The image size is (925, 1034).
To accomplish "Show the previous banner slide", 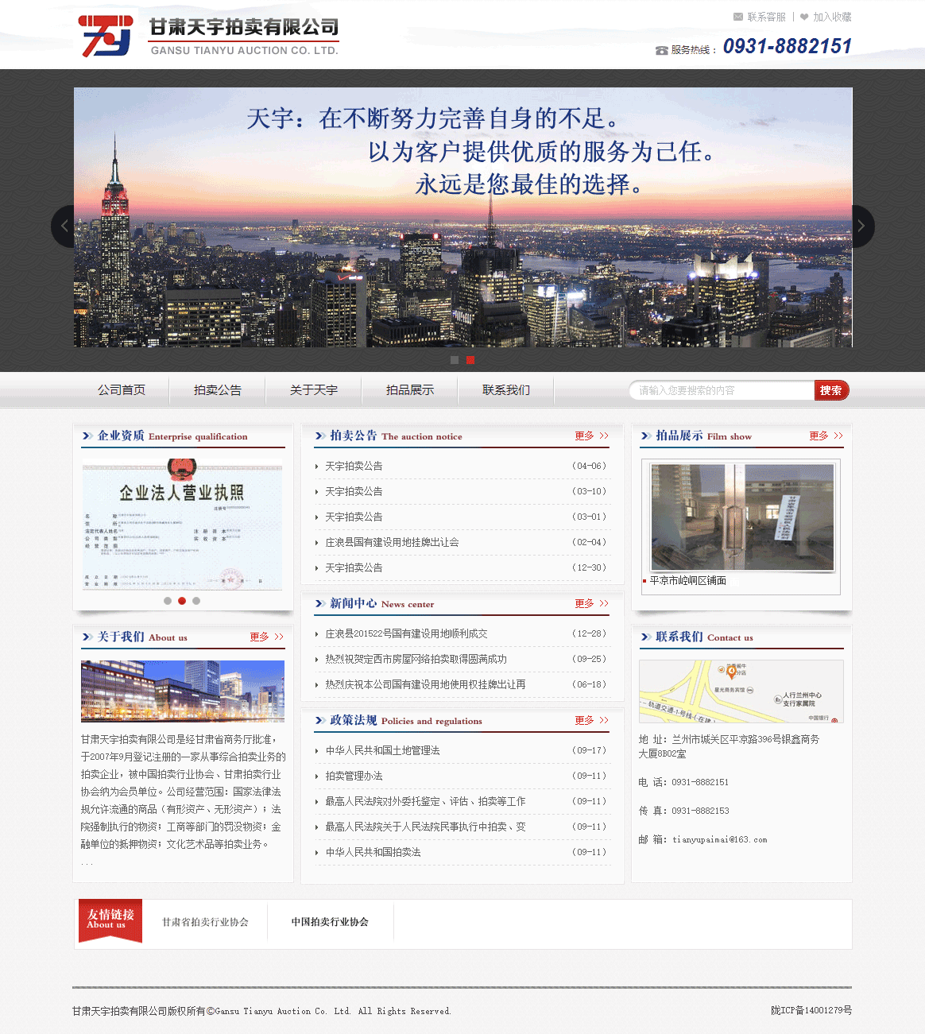I will [64, 227].
